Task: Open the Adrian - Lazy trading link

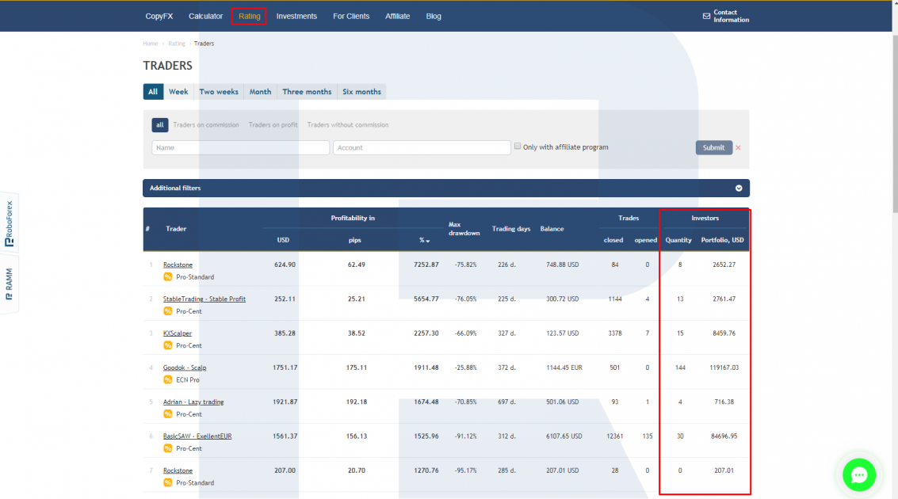Action: point(193,402)
